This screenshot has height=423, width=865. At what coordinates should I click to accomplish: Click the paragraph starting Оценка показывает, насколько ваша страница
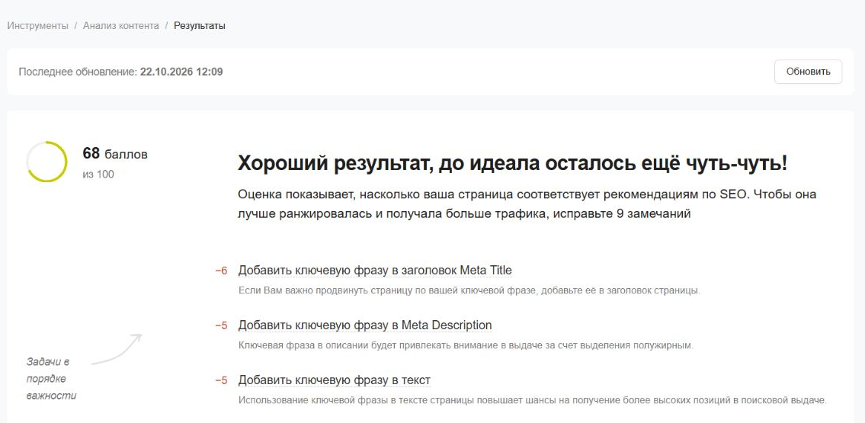tap(527, 204)
